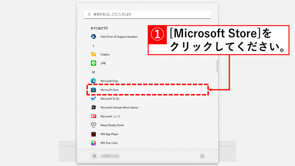Screen dimensions: 295x166
Task: Open MSI App Player icon
Action: click(x=93, y=134)
